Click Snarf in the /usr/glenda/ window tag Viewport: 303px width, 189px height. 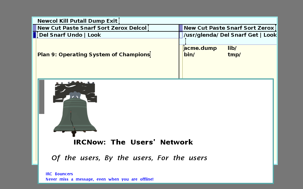[239, 35]
